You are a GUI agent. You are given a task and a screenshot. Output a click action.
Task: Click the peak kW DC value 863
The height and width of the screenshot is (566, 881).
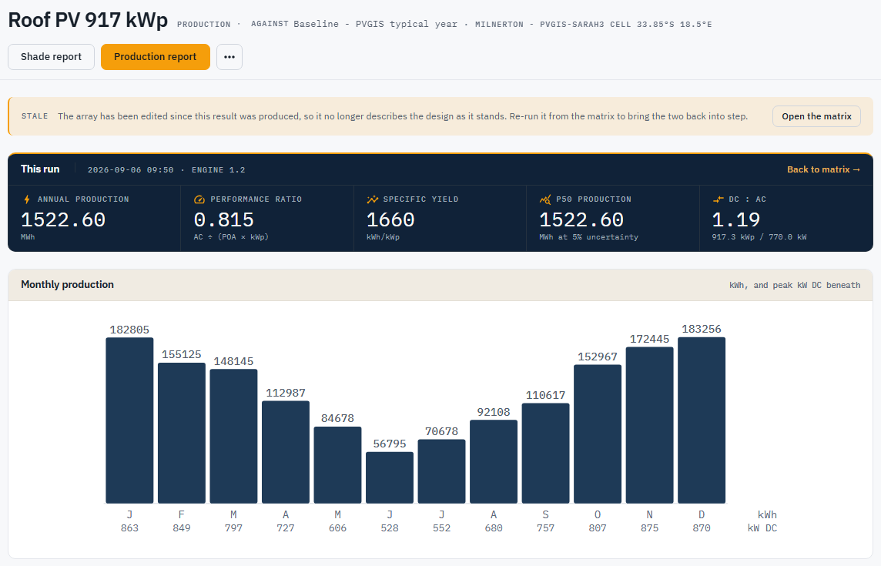(129, 528)
